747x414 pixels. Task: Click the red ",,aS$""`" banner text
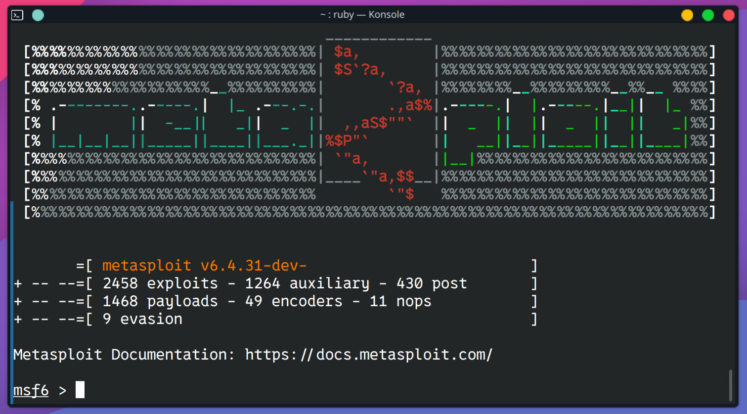pyautogui.click(x=378, y=123)
